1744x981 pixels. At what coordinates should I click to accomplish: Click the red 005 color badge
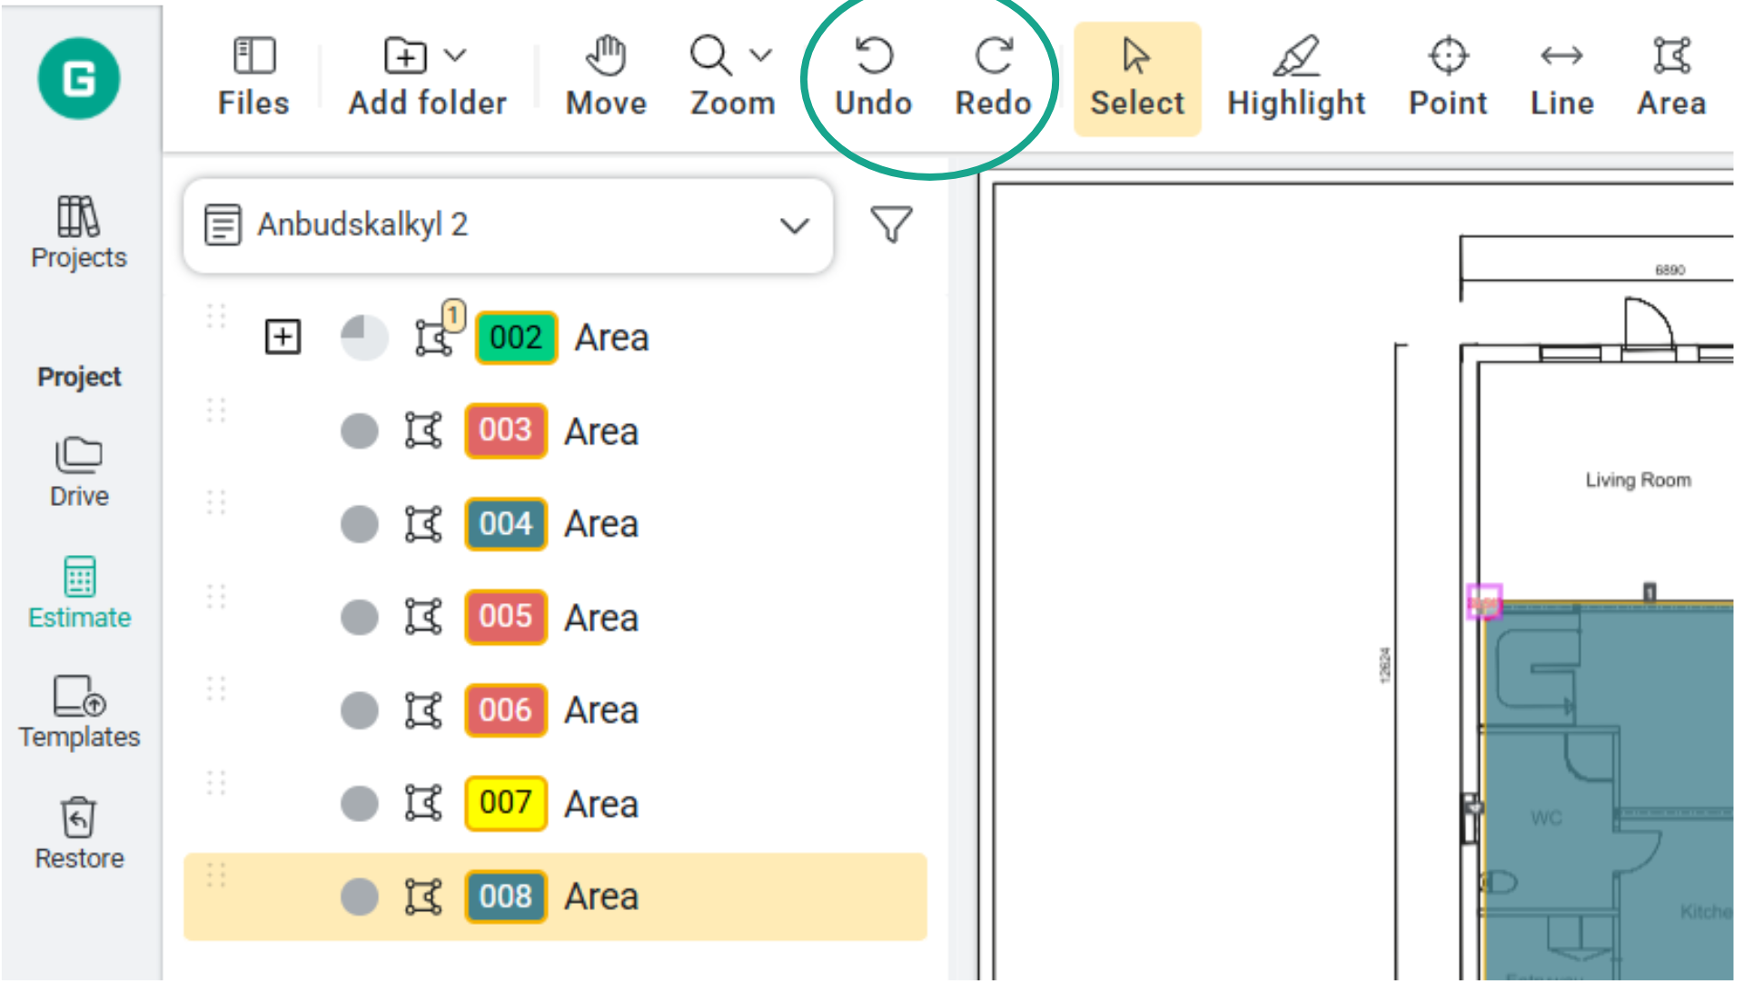pos(506,617)
